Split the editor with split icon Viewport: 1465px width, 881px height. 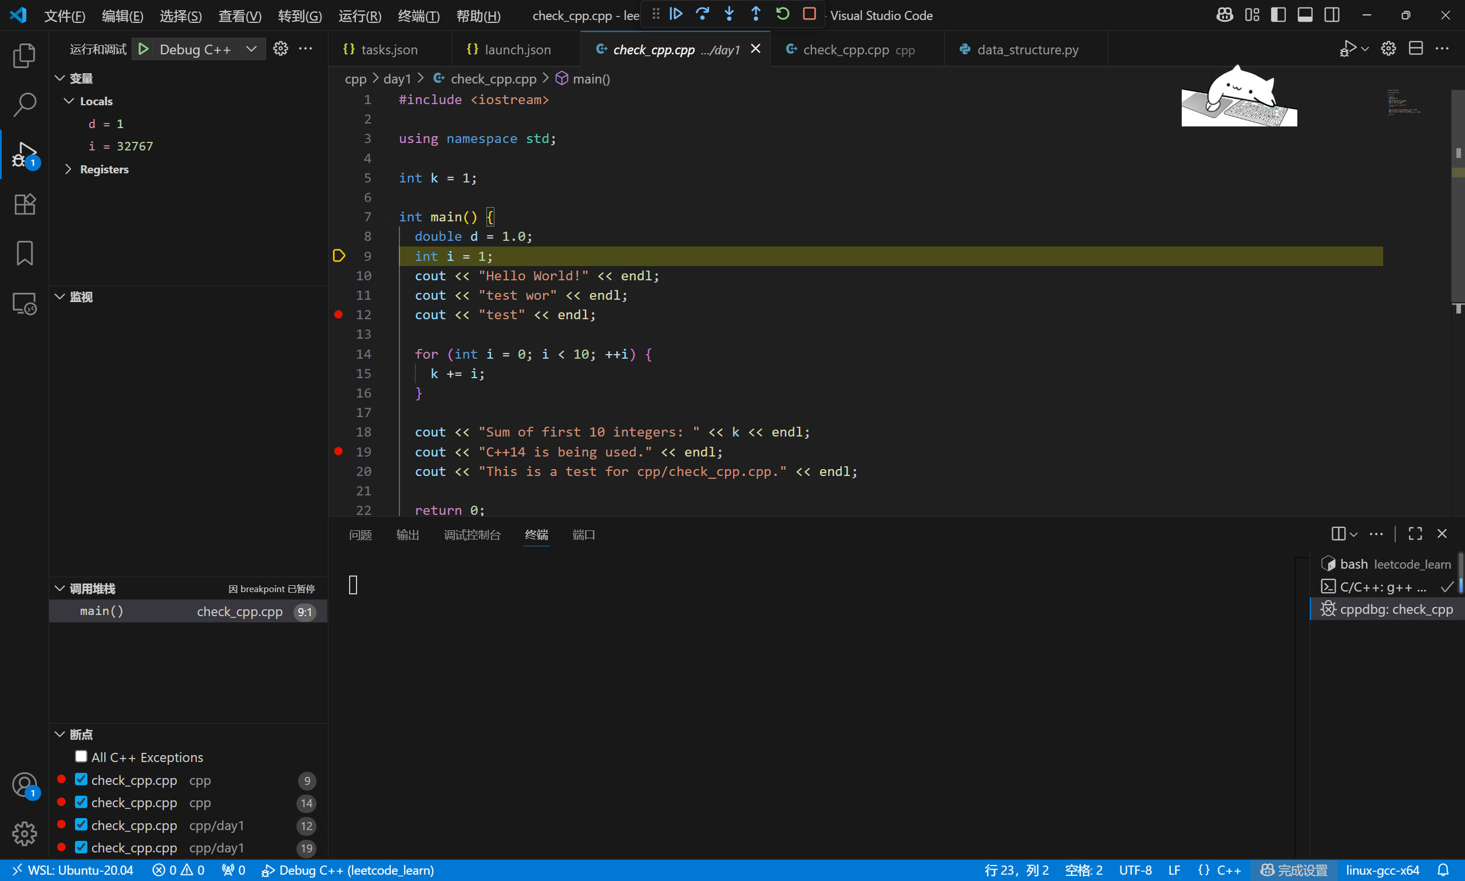coord(1415,49)
